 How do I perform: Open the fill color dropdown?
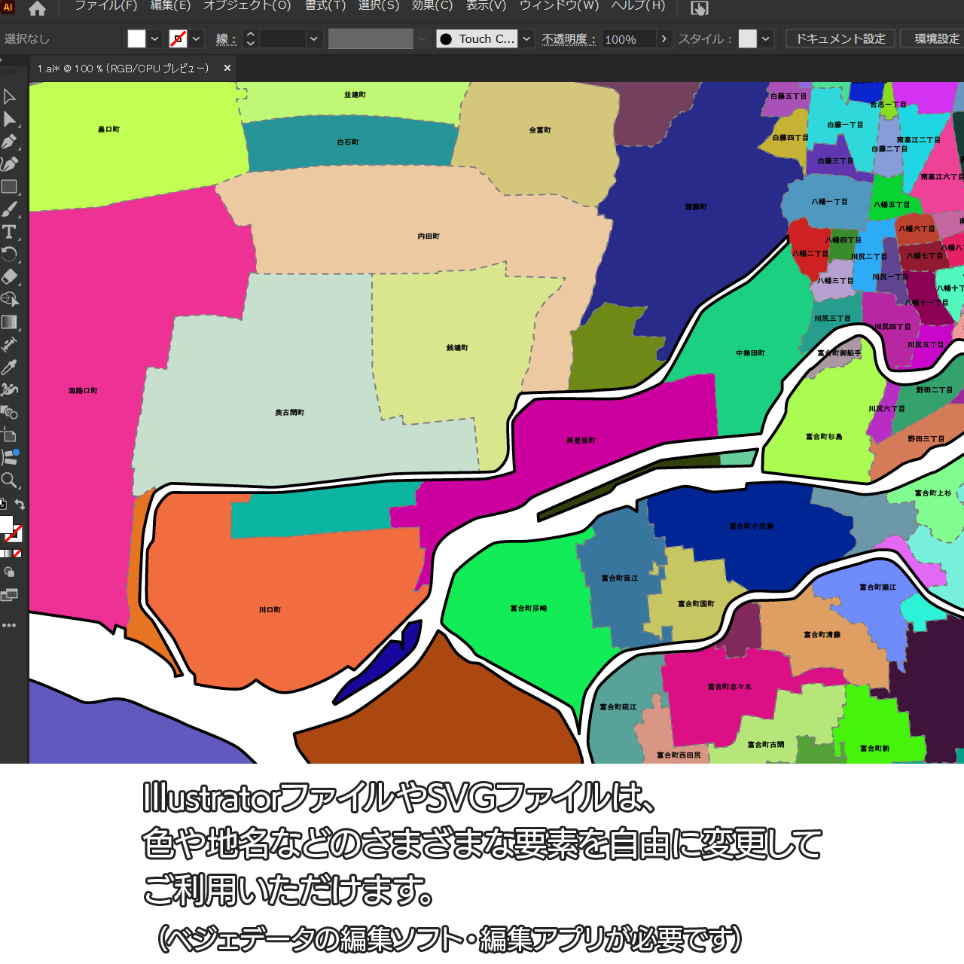click(154, 38)
